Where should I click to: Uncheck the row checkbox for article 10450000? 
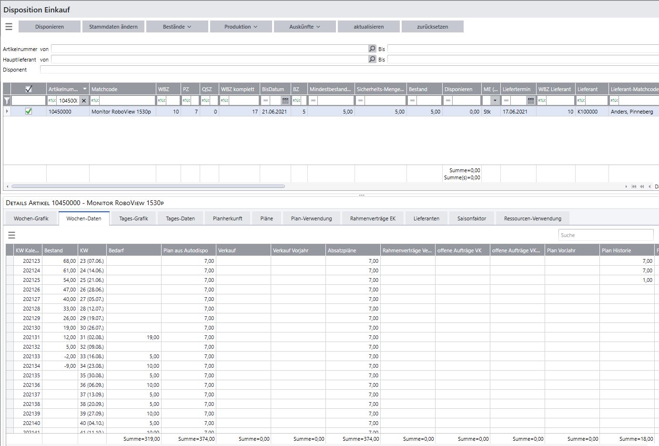29,111
